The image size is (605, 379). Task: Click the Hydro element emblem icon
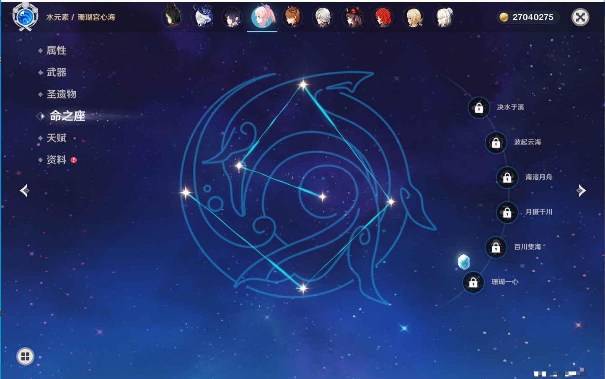[25, 17]
